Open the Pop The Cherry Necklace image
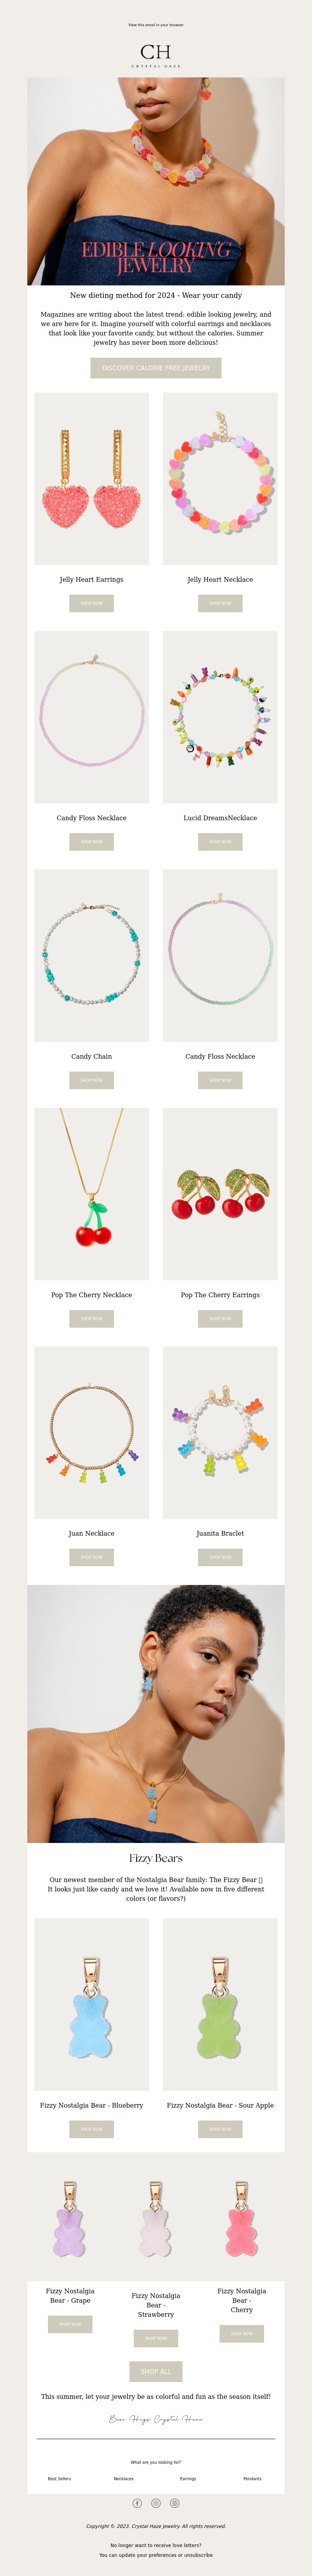This screenshot has width=312, height=2576. point(92,1193)
